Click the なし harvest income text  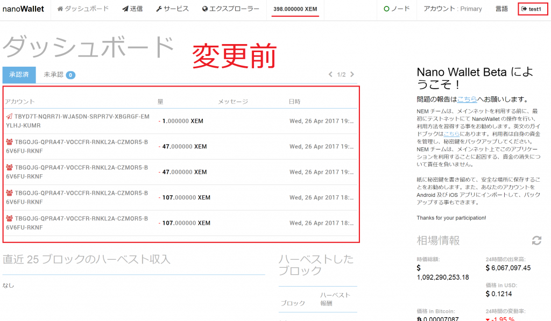pos(8,286)
